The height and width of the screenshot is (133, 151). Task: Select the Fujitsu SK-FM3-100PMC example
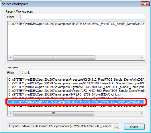[x=76, y=87]
